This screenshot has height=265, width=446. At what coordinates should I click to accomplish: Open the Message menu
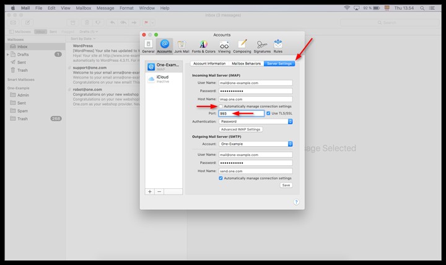tap(105, 8)
